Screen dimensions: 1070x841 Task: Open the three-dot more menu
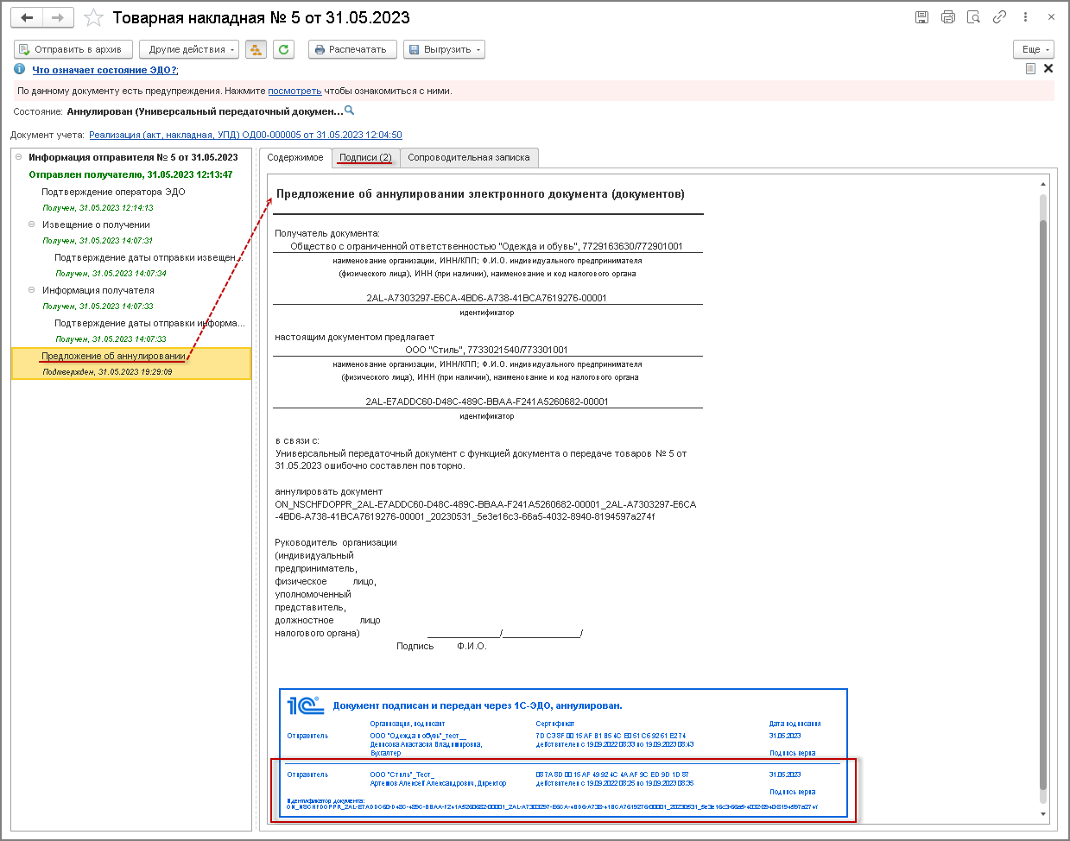[1025, 17]
